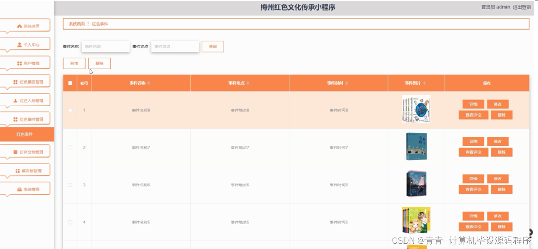Sort by the 事件名称 column arrows
Viewport: 538px width, 249px height.
(x=149, y=83)
